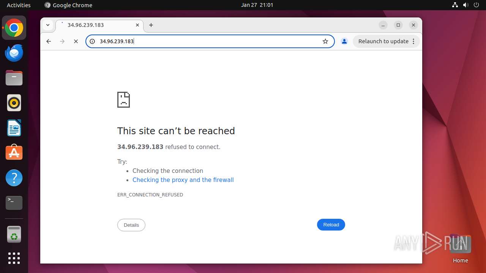Open Activities overview
Image resolution: width=486 pixels, height=273 pixels.
(x=19, y=5)
